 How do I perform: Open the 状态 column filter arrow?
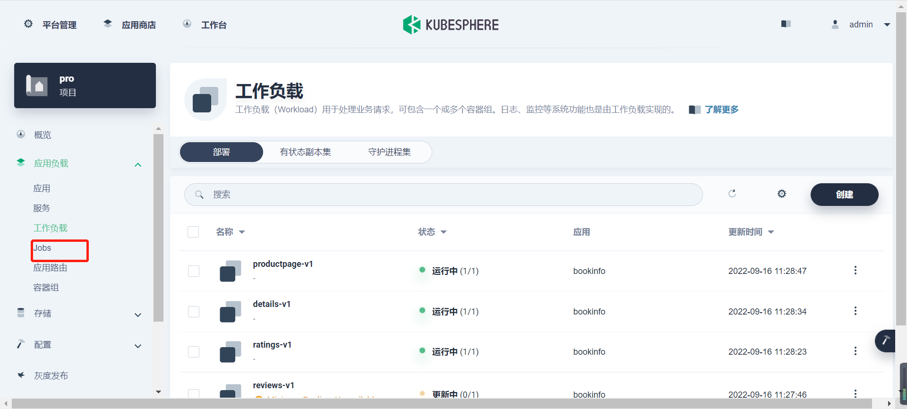tap(444, 232)
